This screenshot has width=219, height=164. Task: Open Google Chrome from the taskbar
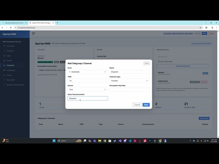105,141
